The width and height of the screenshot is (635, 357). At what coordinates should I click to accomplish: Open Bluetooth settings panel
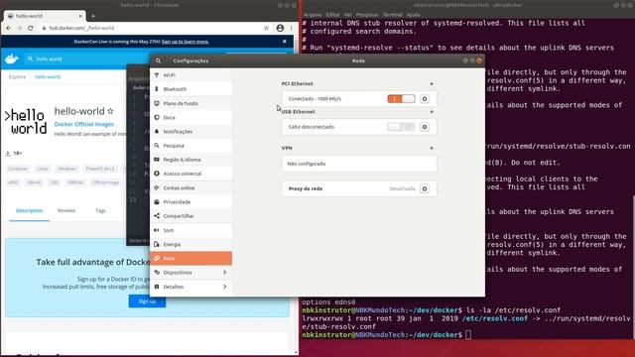pos(190,89)
